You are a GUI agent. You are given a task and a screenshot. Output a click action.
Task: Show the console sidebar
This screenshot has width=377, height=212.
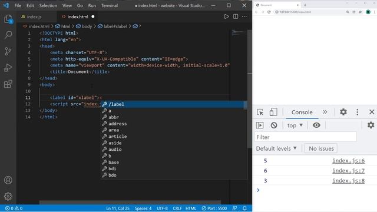click(x=260, y=125)
